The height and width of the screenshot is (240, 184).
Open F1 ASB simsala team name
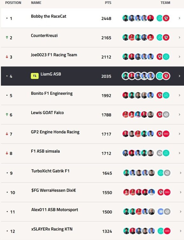45,151
